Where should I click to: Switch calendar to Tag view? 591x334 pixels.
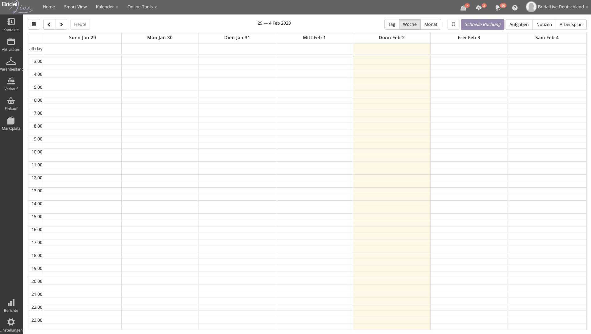(391, 24)
